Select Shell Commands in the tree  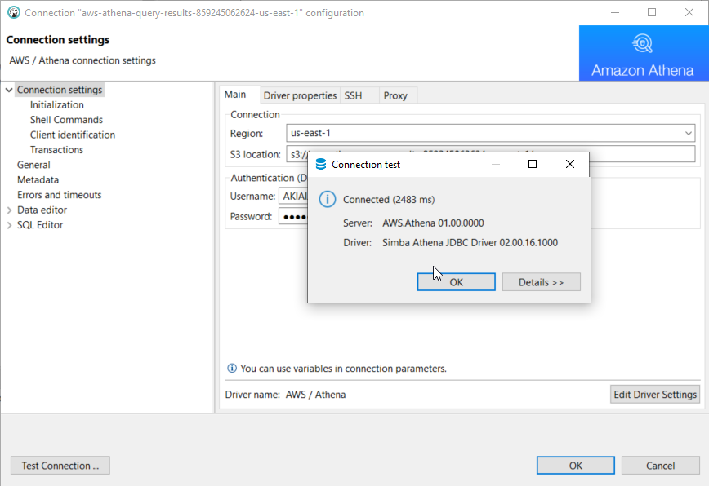66,120
